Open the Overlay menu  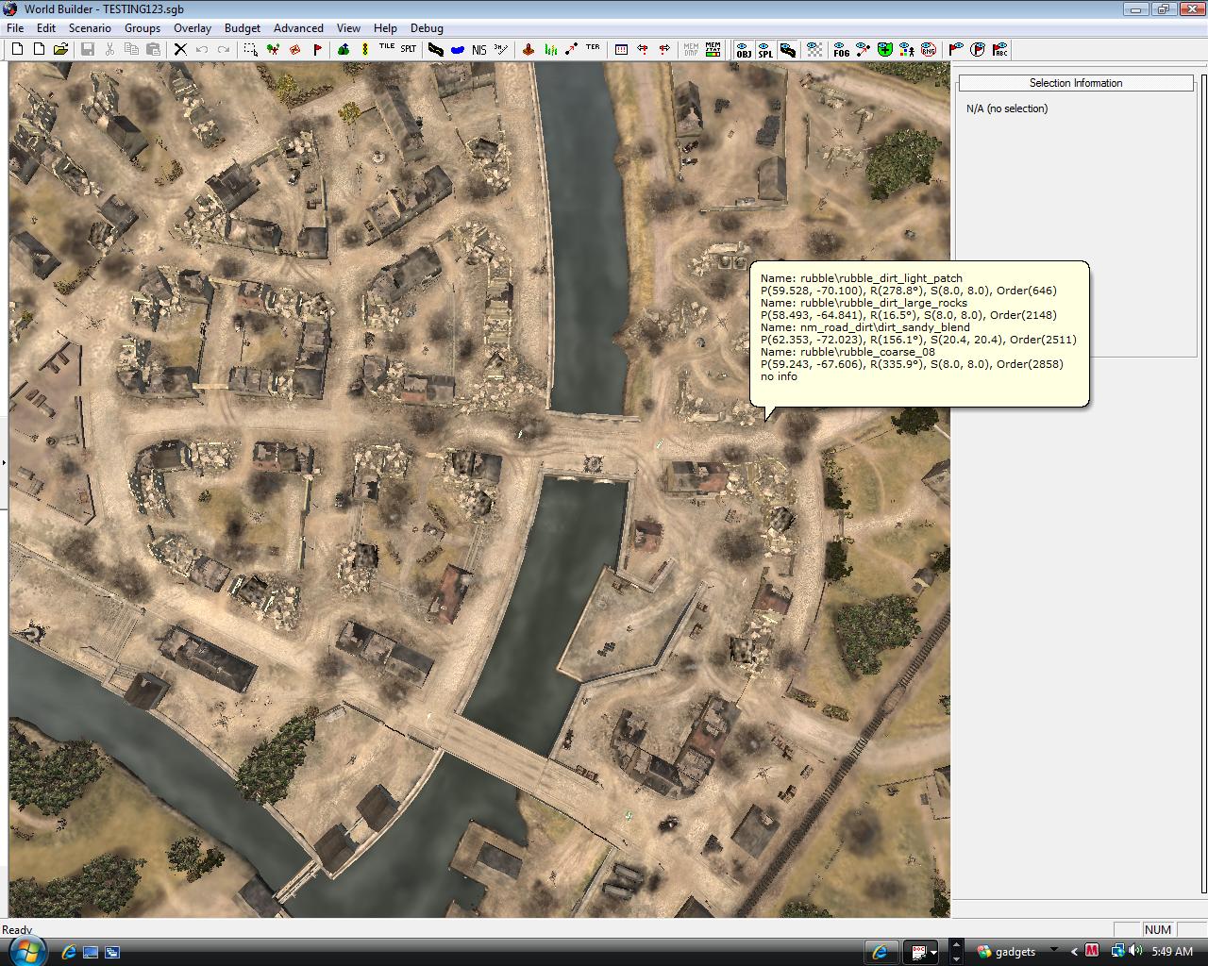point(193,28)
